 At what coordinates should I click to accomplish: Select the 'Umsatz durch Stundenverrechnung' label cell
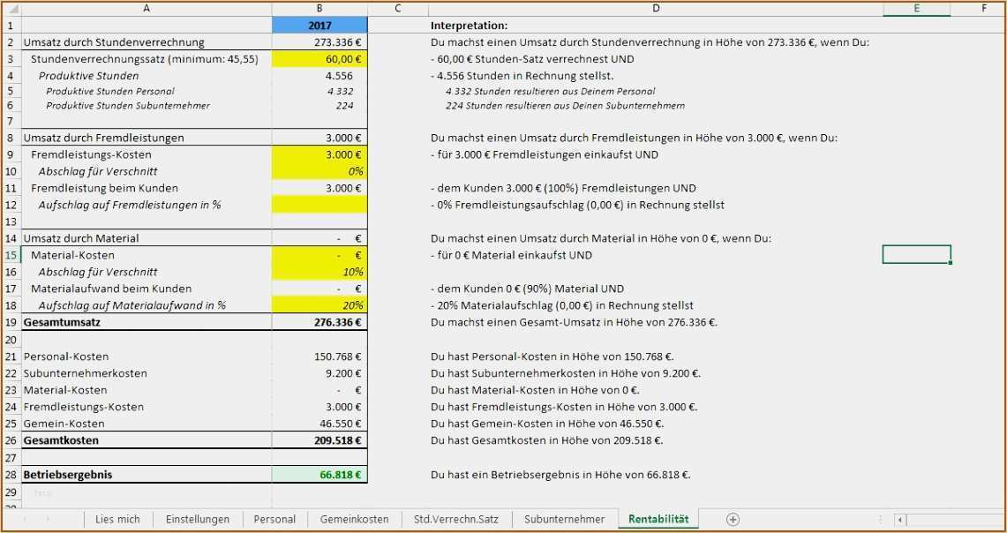pyautogui.click(x=147, y=42)
